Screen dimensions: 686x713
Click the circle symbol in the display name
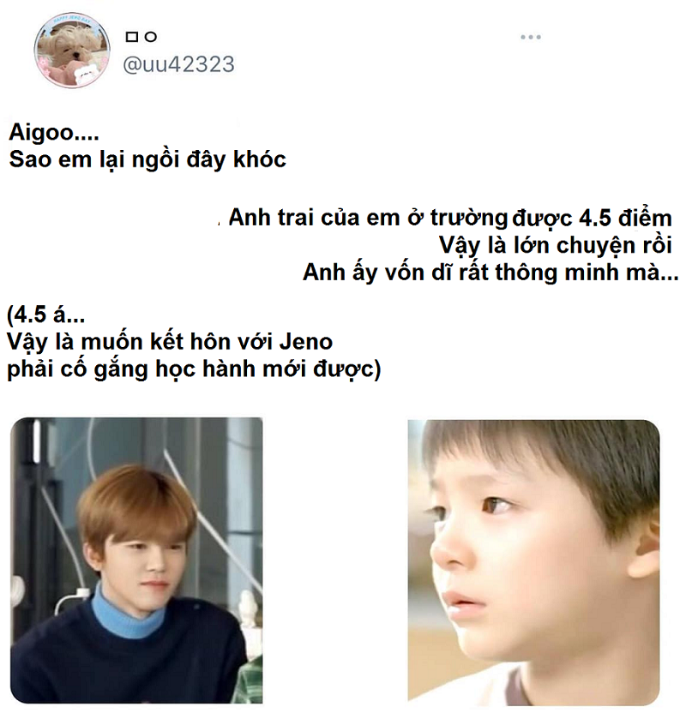click(151, 37)
